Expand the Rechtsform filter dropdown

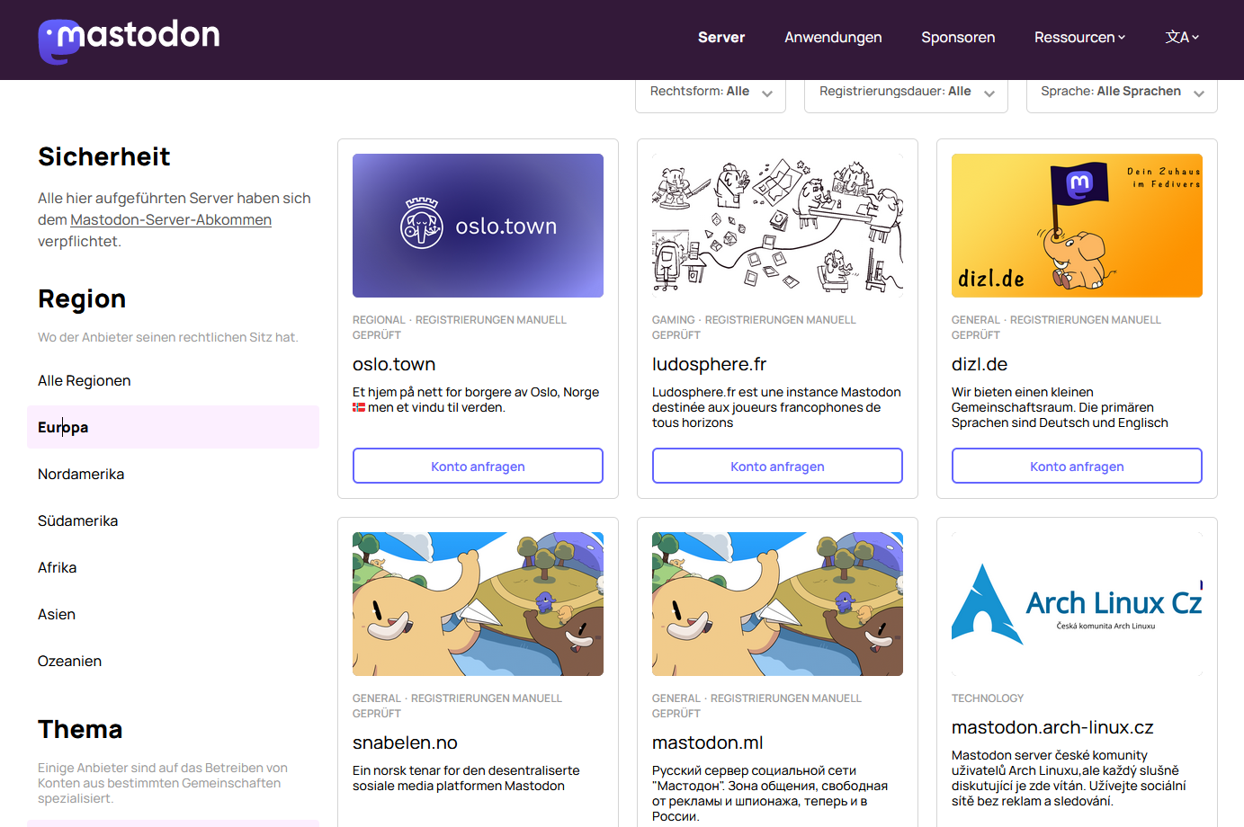click(711, 93)
